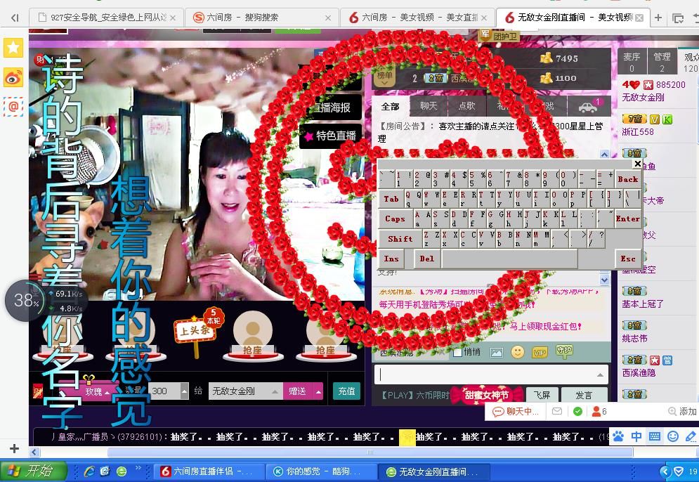Viewport: 699px width, 482px height.
Task: Toggle Shift on the on-screen keyboard
Action: pos(400,239)
